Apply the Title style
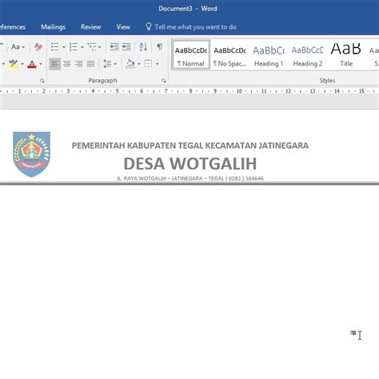379x379 pixels. point(346,55)
